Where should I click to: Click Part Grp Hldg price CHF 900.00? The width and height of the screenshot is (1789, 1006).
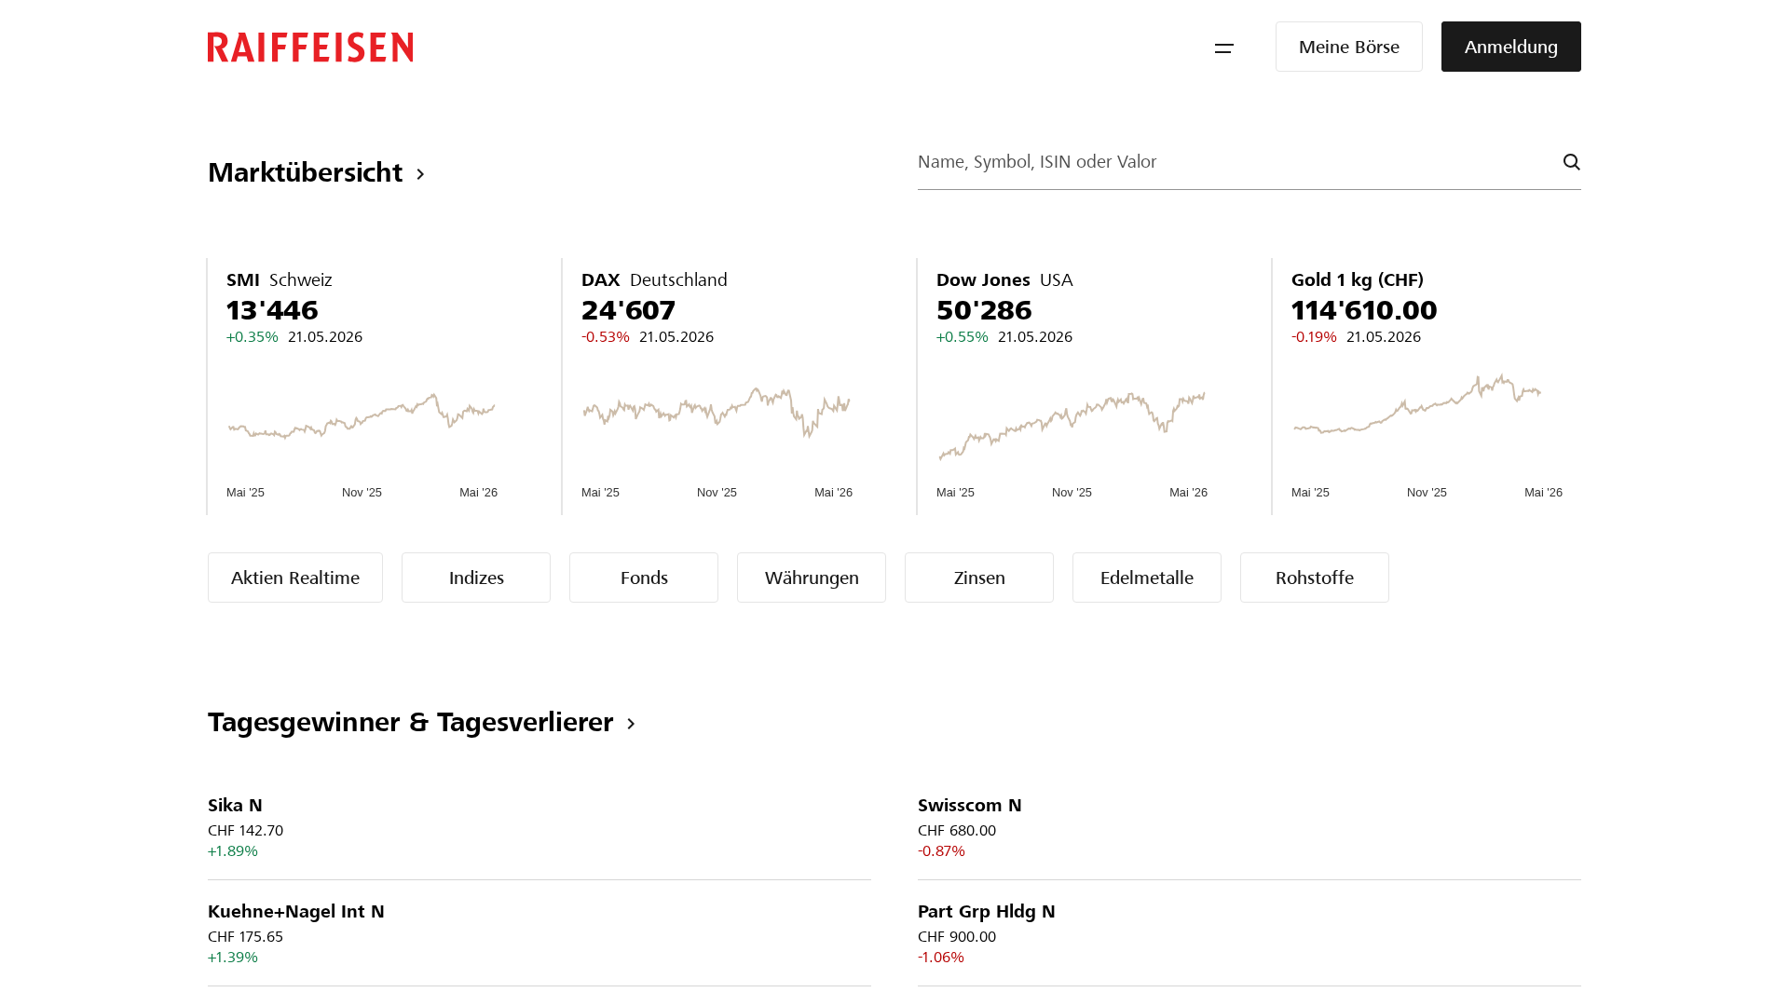tap(957, 937)
